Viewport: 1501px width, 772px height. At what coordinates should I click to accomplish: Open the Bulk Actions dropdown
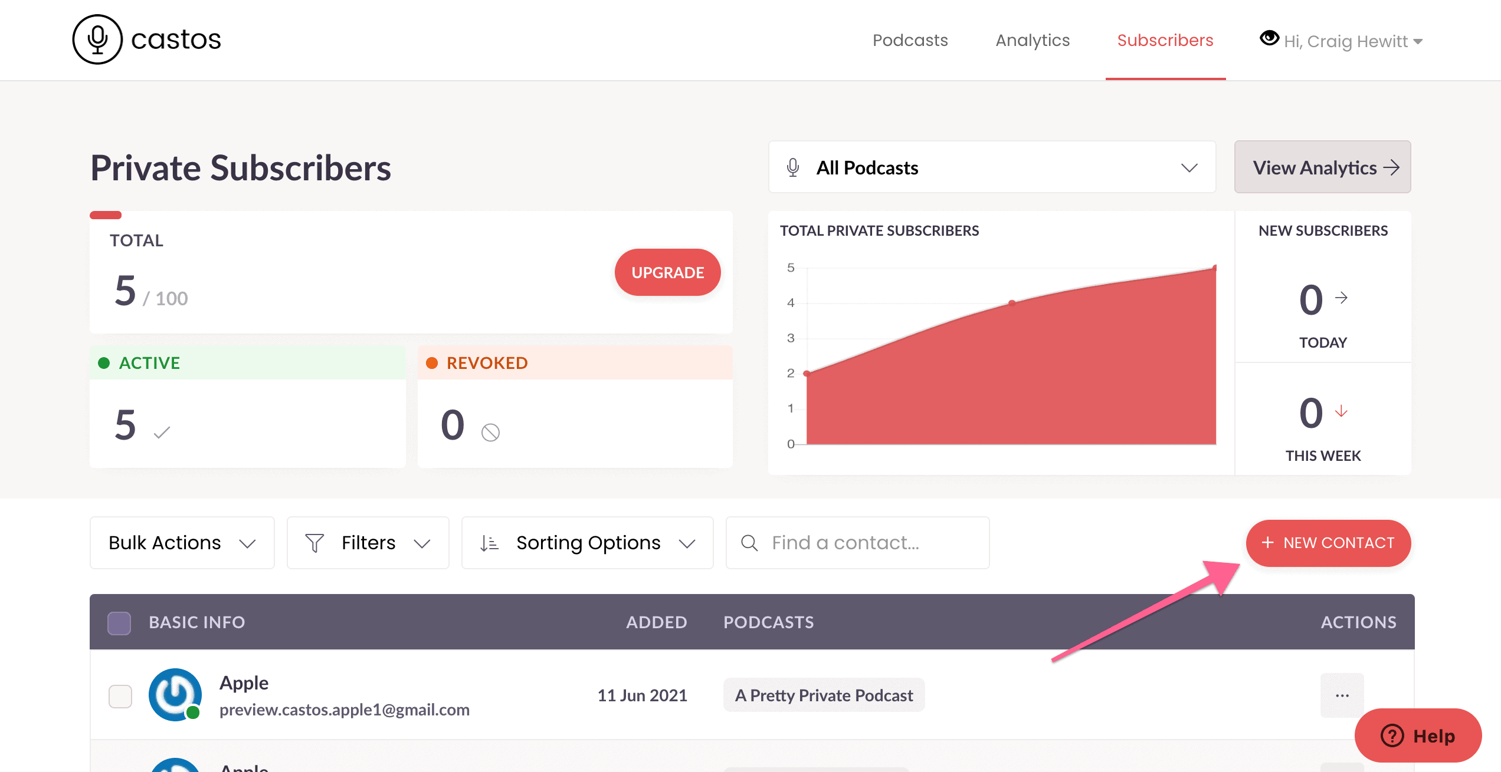coord(182,543)
